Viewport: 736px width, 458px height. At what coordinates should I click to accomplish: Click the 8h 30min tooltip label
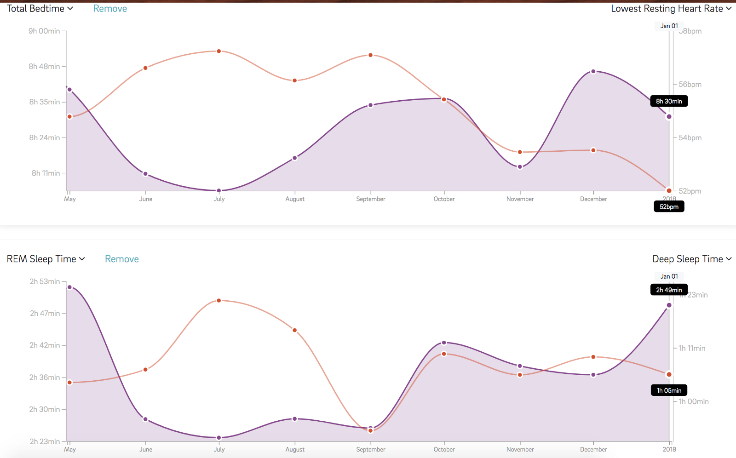coord(669,101)
